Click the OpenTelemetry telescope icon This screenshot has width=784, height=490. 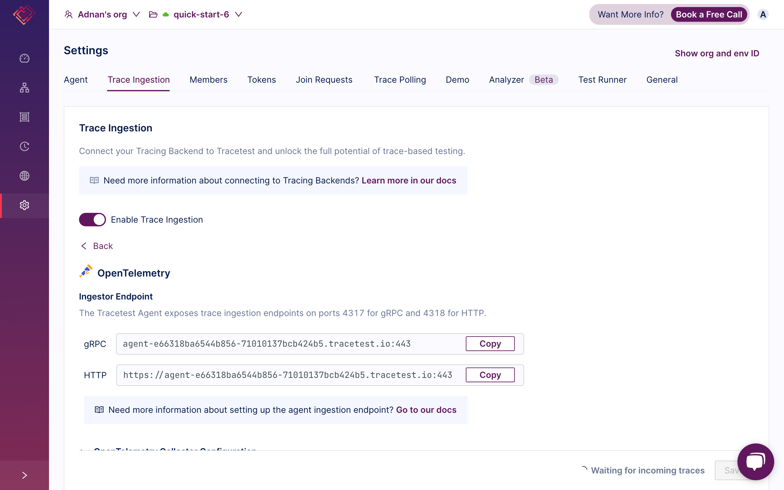point(86,272)
